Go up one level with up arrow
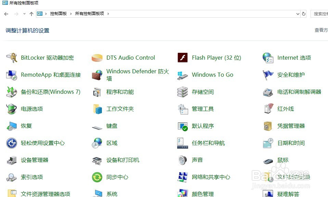328x197 pixels. point(31,14)
